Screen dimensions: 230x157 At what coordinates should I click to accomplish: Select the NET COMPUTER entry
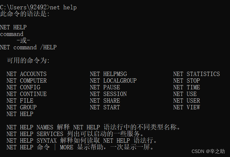coord(27,81)
